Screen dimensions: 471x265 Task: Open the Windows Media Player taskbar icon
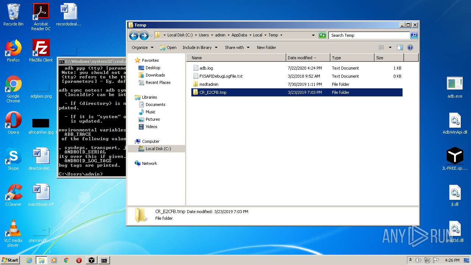(54, 260)
